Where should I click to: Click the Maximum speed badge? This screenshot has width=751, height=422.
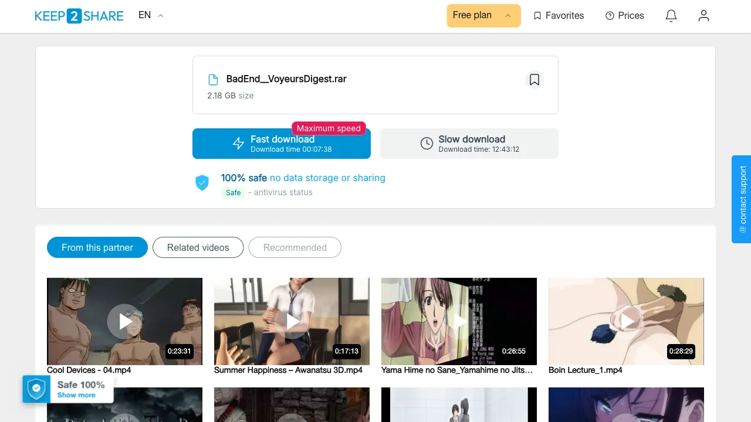[x=329, y=128]
